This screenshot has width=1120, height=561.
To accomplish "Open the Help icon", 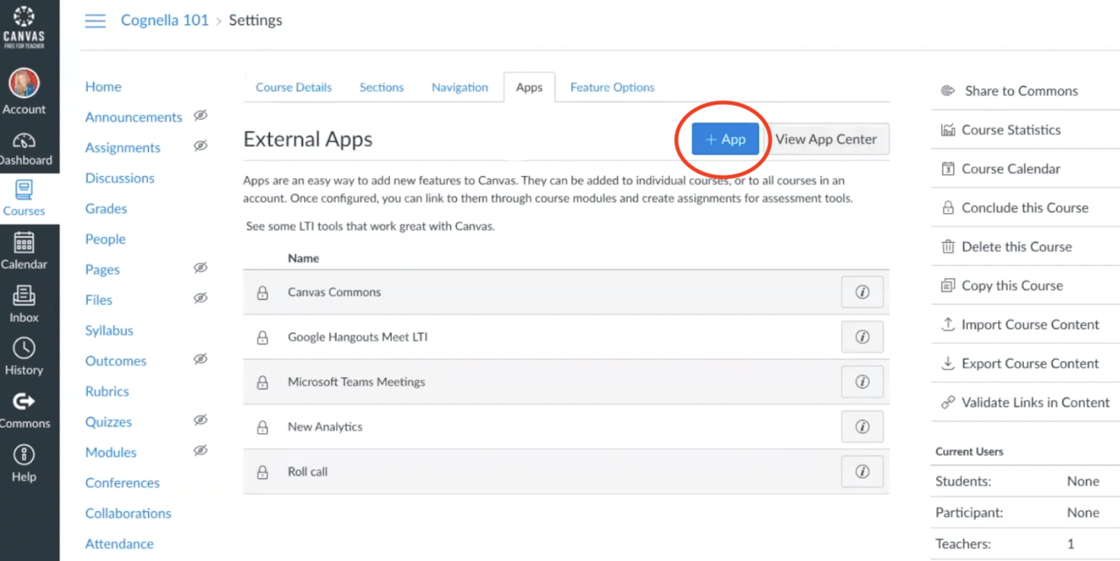I will point(24,454).
